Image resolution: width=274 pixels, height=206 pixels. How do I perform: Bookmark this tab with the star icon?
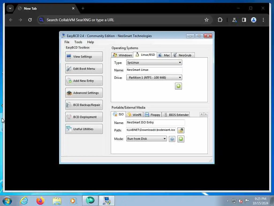pyautogui.click(x=206, y=20)
